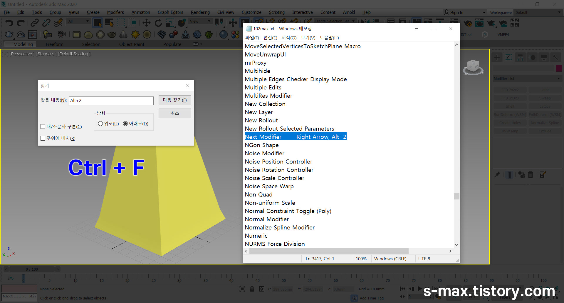Image resolution: width=564 pixels, height=303 pixels.
Task: Open the All selection filter dropdown
Action: (78, 21)
